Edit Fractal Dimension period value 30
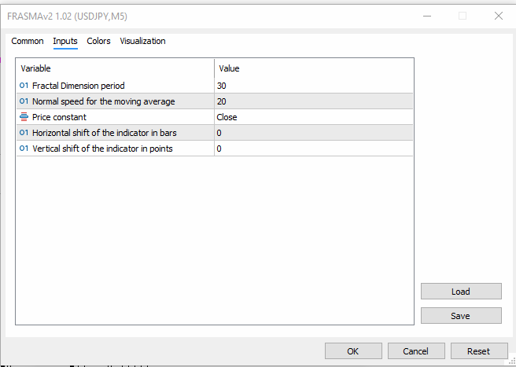 [x=314, y=86]
